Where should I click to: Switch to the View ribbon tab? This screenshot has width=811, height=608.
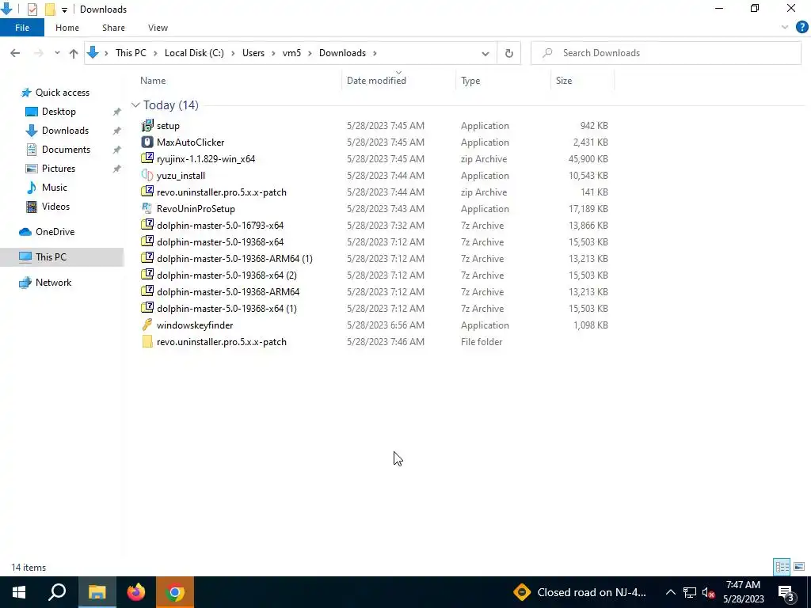pyautogui.click(x=158, y=28)
